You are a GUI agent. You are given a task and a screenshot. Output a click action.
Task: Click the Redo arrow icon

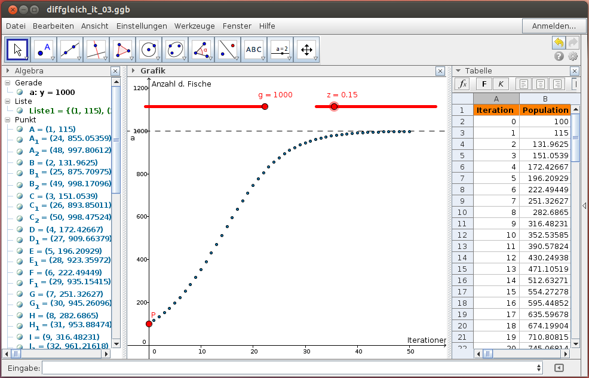(x=572, y=42)
